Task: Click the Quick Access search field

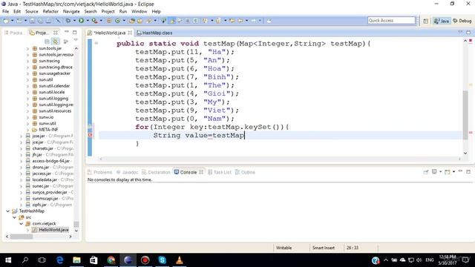Action: coord(391,20)
